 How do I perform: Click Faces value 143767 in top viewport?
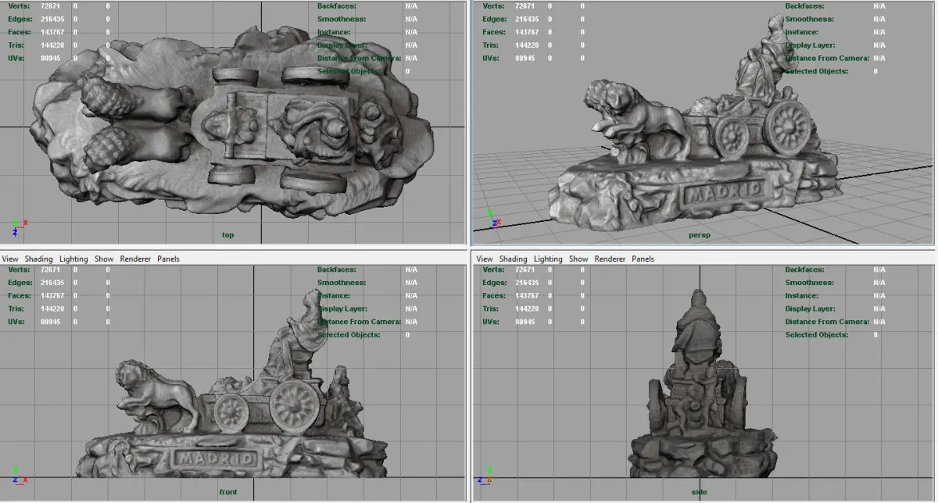pyautogui.click(x=53, y=32)
